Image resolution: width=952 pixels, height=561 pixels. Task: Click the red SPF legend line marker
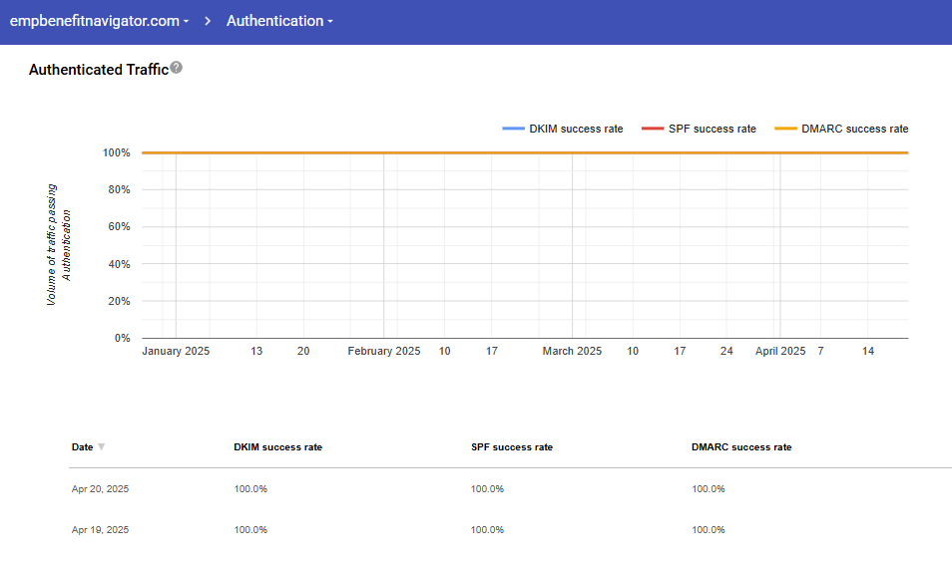tap(652, 129)
